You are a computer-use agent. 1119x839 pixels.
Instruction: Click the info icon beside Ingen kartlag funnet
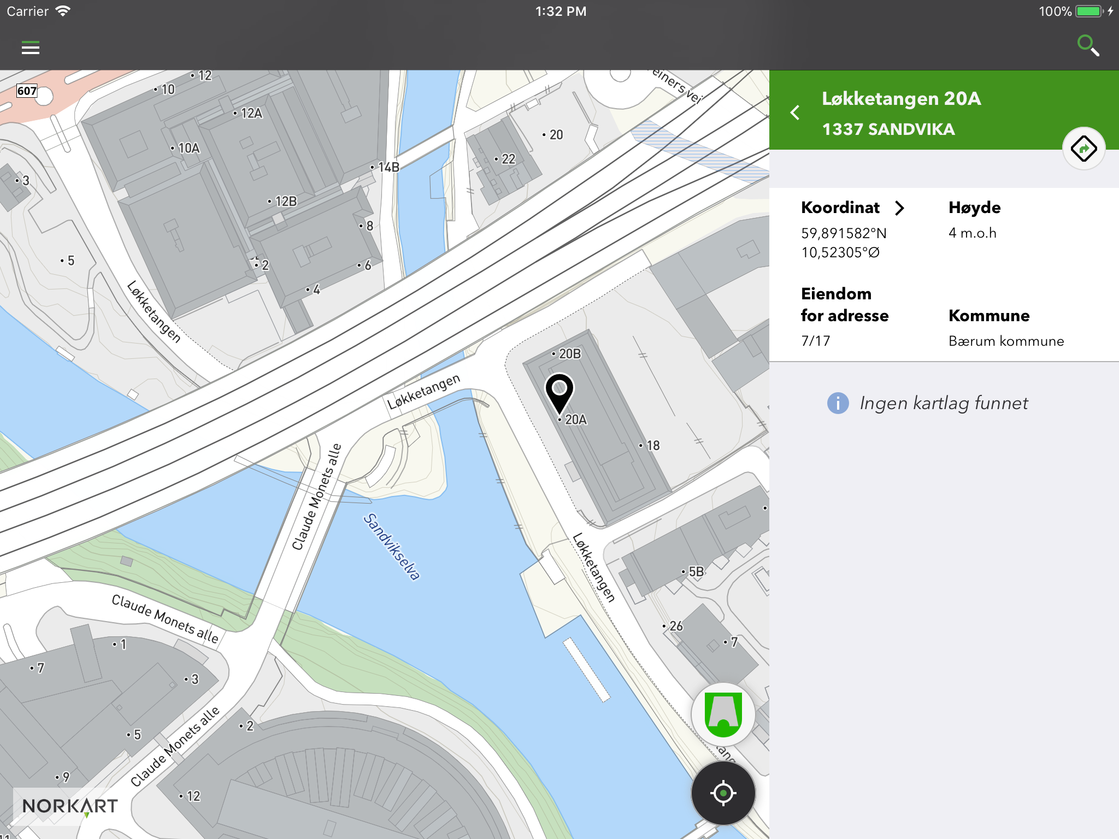click(838, 403)
